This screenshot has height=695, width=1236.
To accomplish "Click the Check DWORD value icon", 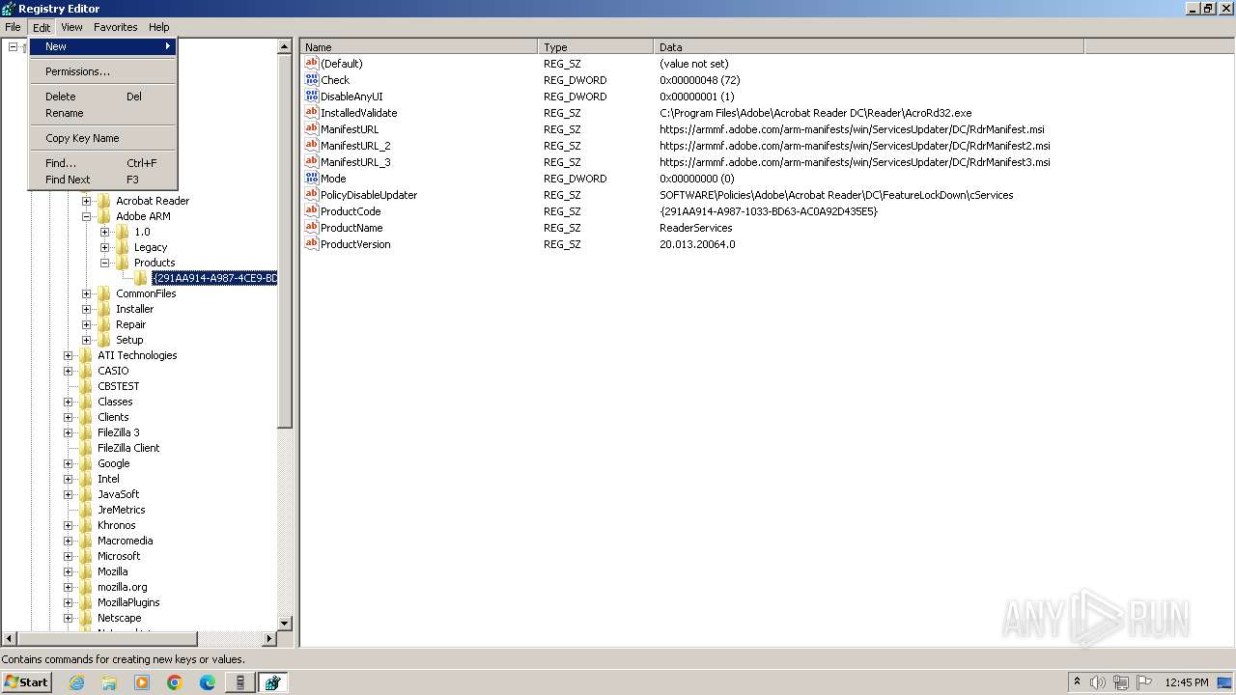I will point(311,79).
